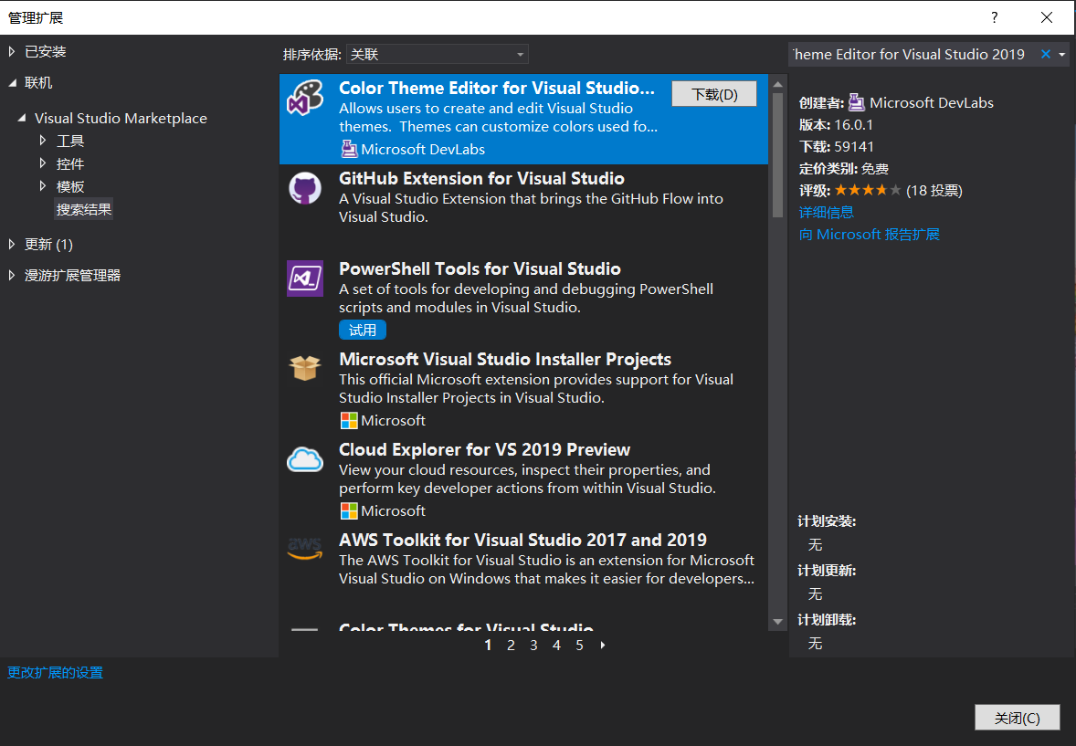The height and width of the screenshot is (746, 1076).
Task: Click 计划更新 label
Action: 827,571
